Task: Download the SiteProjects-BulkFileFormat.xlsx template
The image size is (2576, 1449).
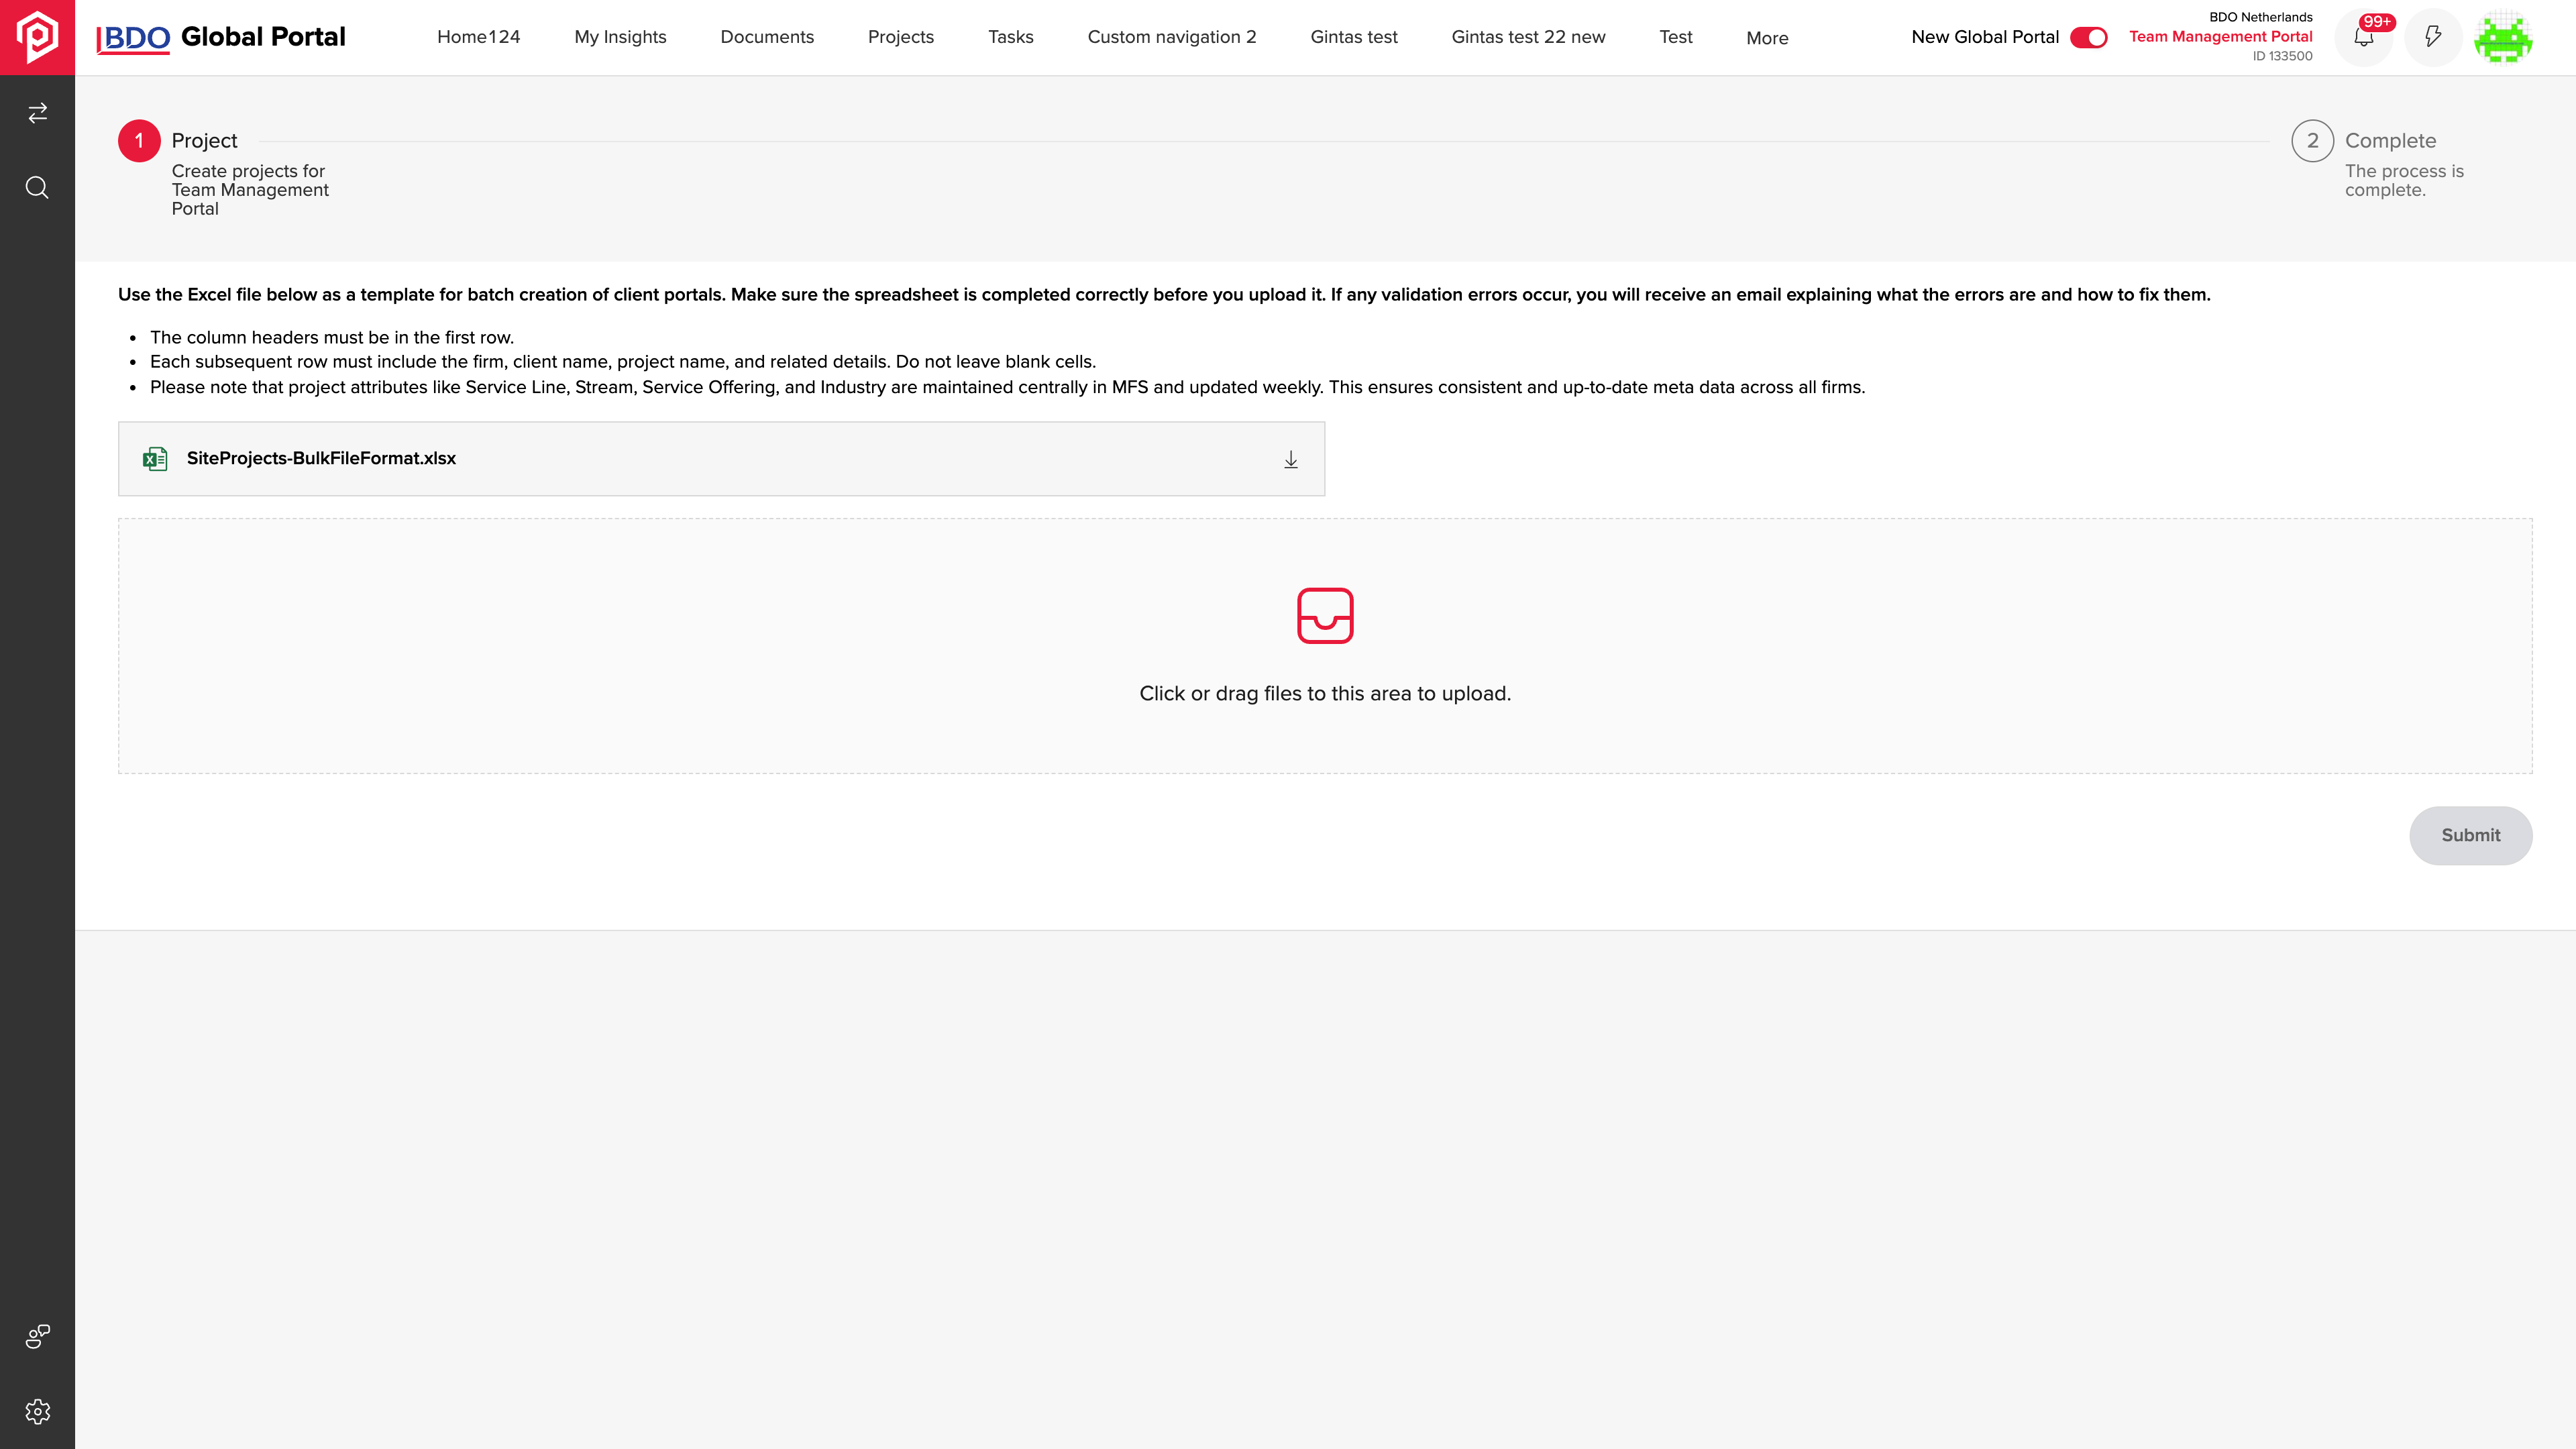Action: pos(1291,459)
